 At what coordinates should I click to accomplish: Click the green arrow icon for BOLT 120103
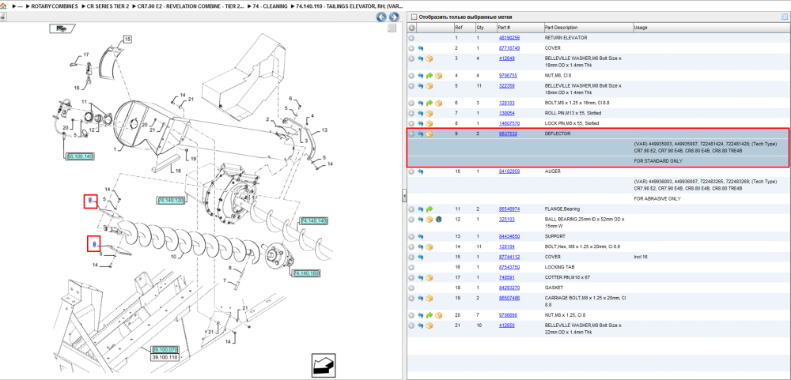[x=430, y=103]
